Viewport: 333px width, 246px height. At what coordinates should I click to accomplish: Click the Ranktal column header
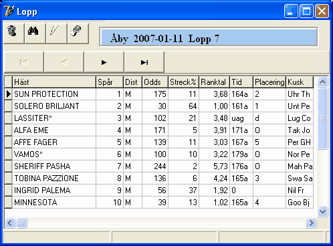click(x=214, y=82)
